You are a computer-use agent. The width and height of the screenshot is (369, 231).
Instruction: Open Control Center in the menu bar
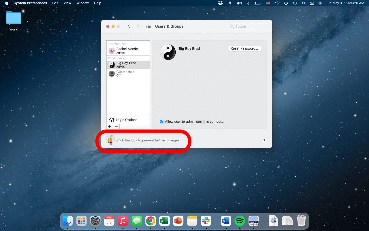312,3
